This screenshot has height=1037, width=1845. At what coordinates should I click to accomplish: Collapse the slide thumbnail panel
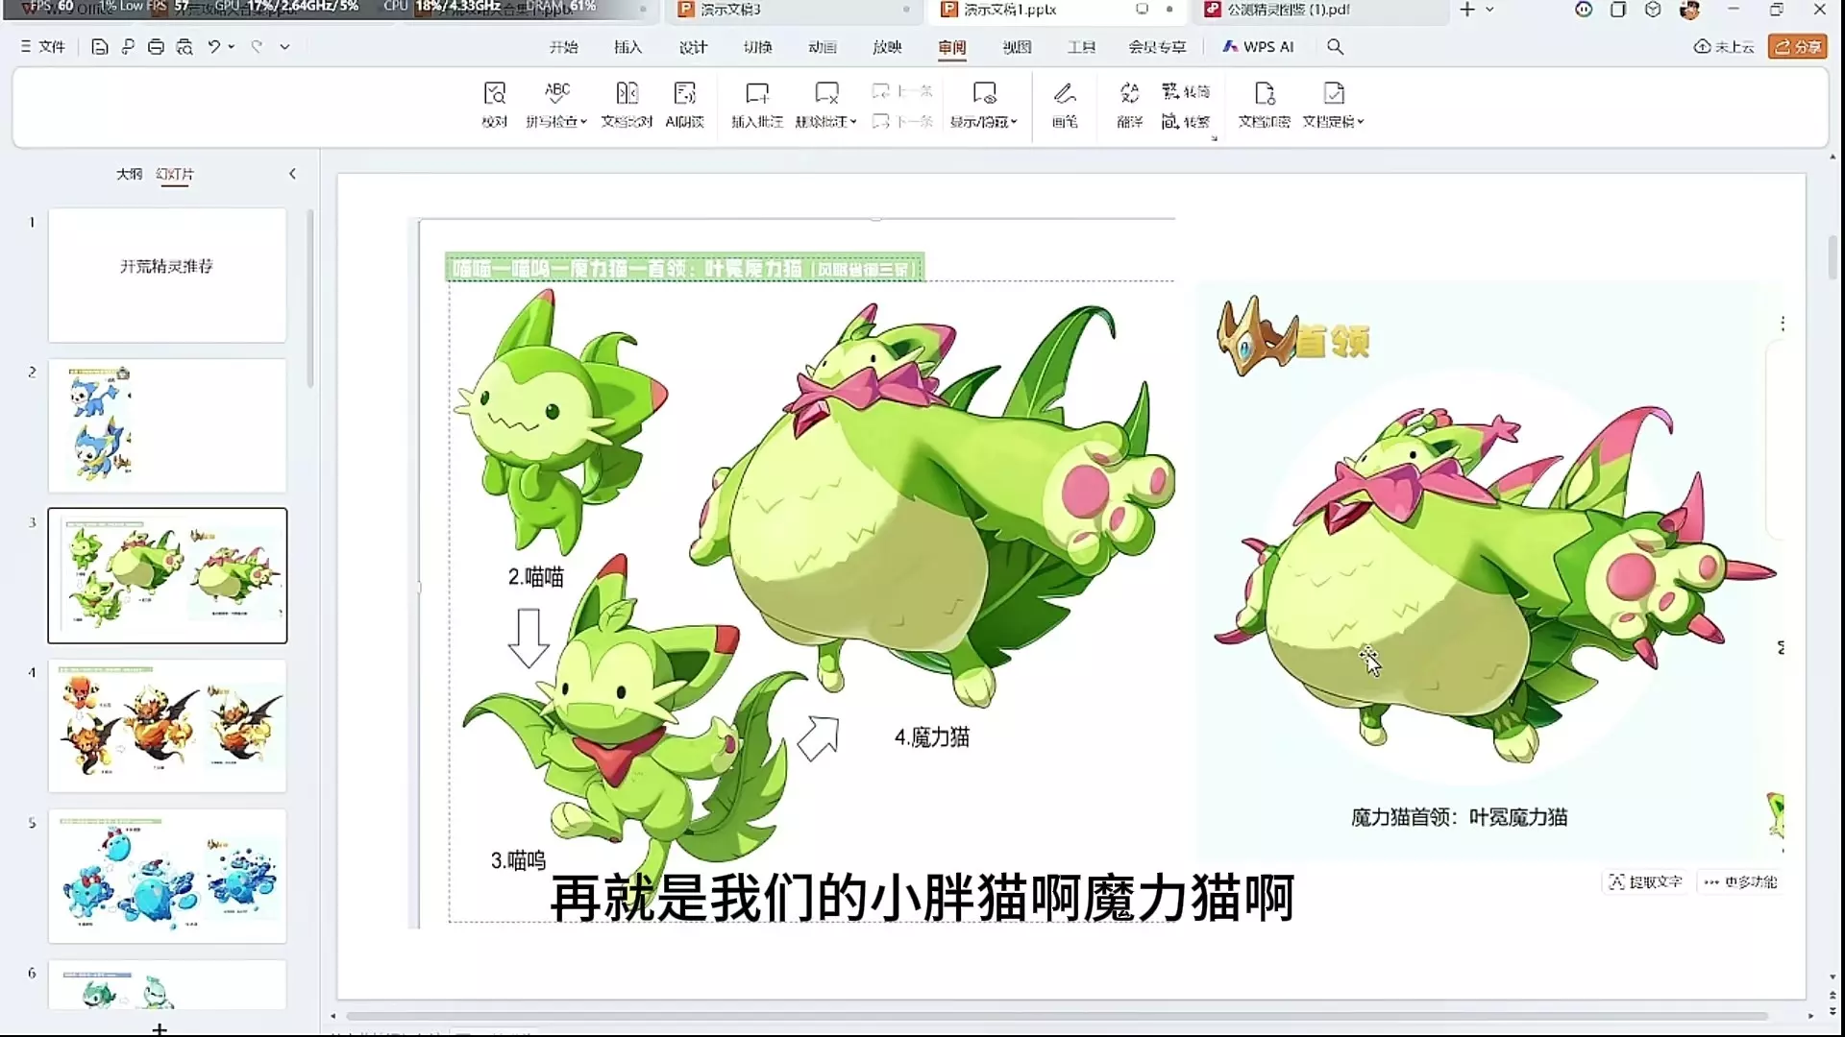pyautogui.click(x=292, y=174)
